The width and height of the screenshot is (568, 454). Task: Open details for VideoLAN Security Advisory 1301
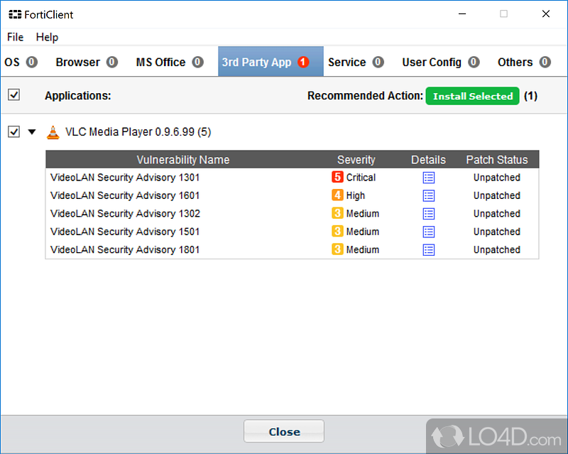coord(428,178)
